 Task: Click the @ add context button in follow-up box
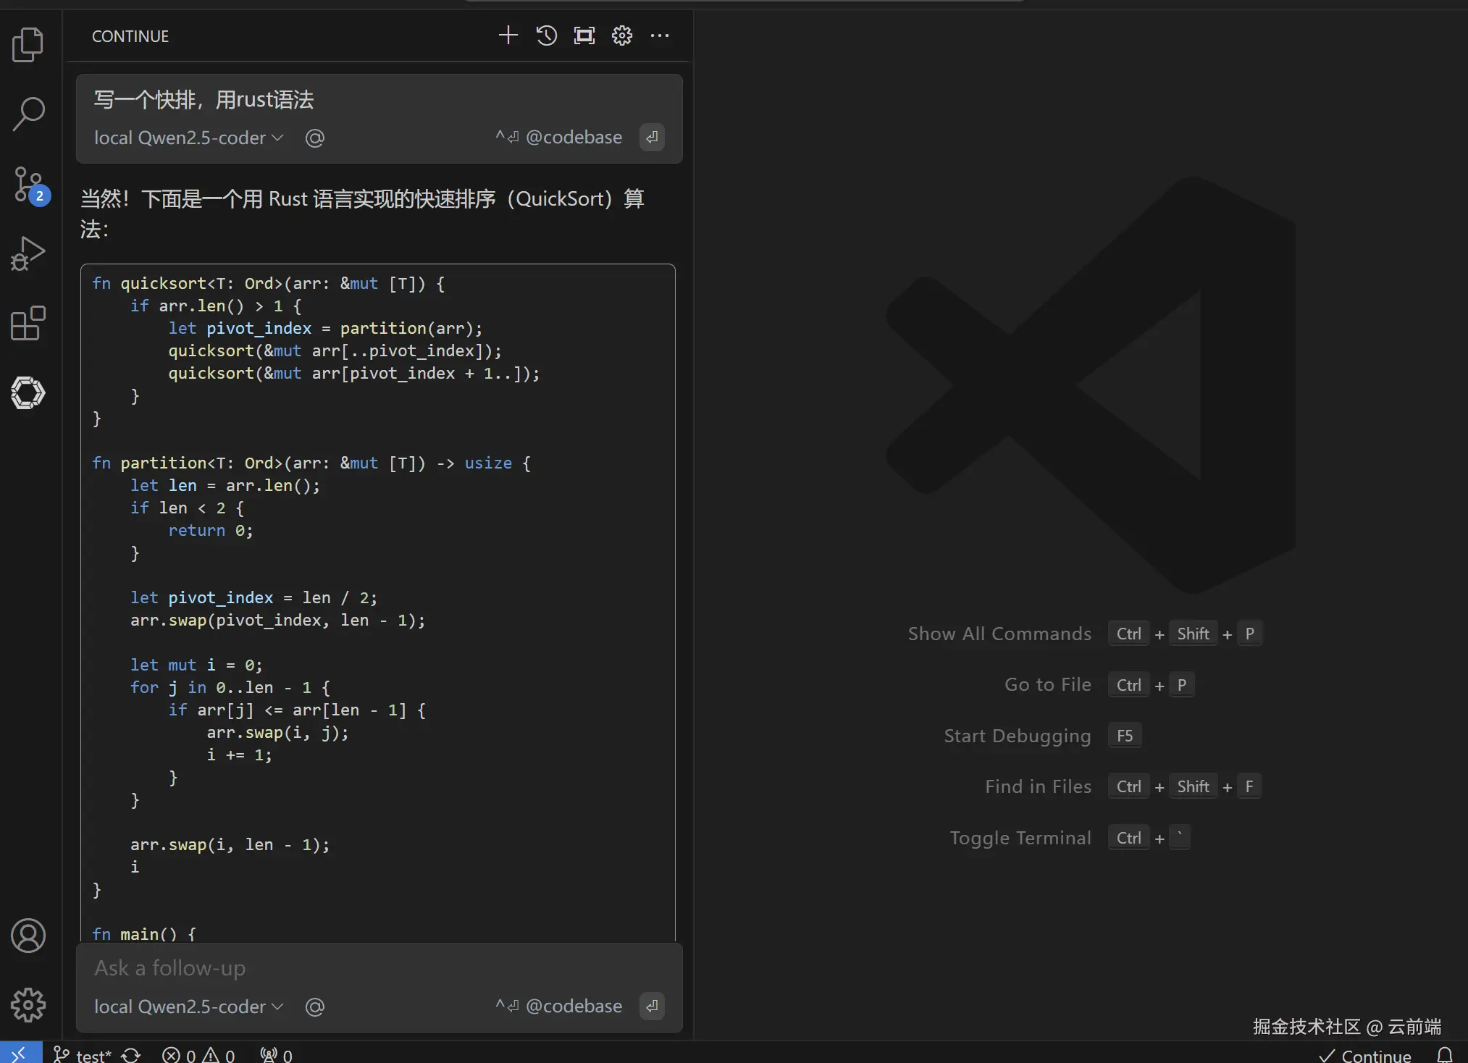click(315, 1007)
